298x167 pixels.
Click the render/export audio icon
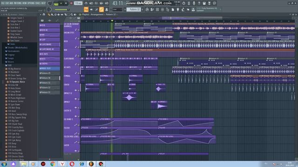click(x=209, y=3)
